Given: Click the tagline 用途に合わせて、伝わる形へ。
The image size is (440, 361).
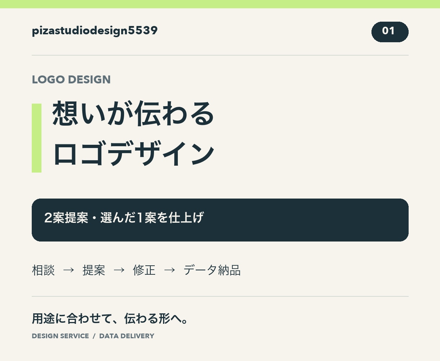Looking at the screenshot, I should click(x=110, y=319).
